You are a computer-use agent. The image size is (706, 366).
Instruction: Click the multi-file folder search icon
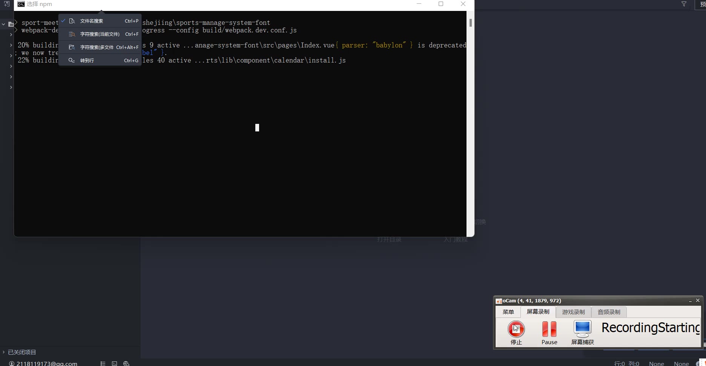click(x=72, y=47)
